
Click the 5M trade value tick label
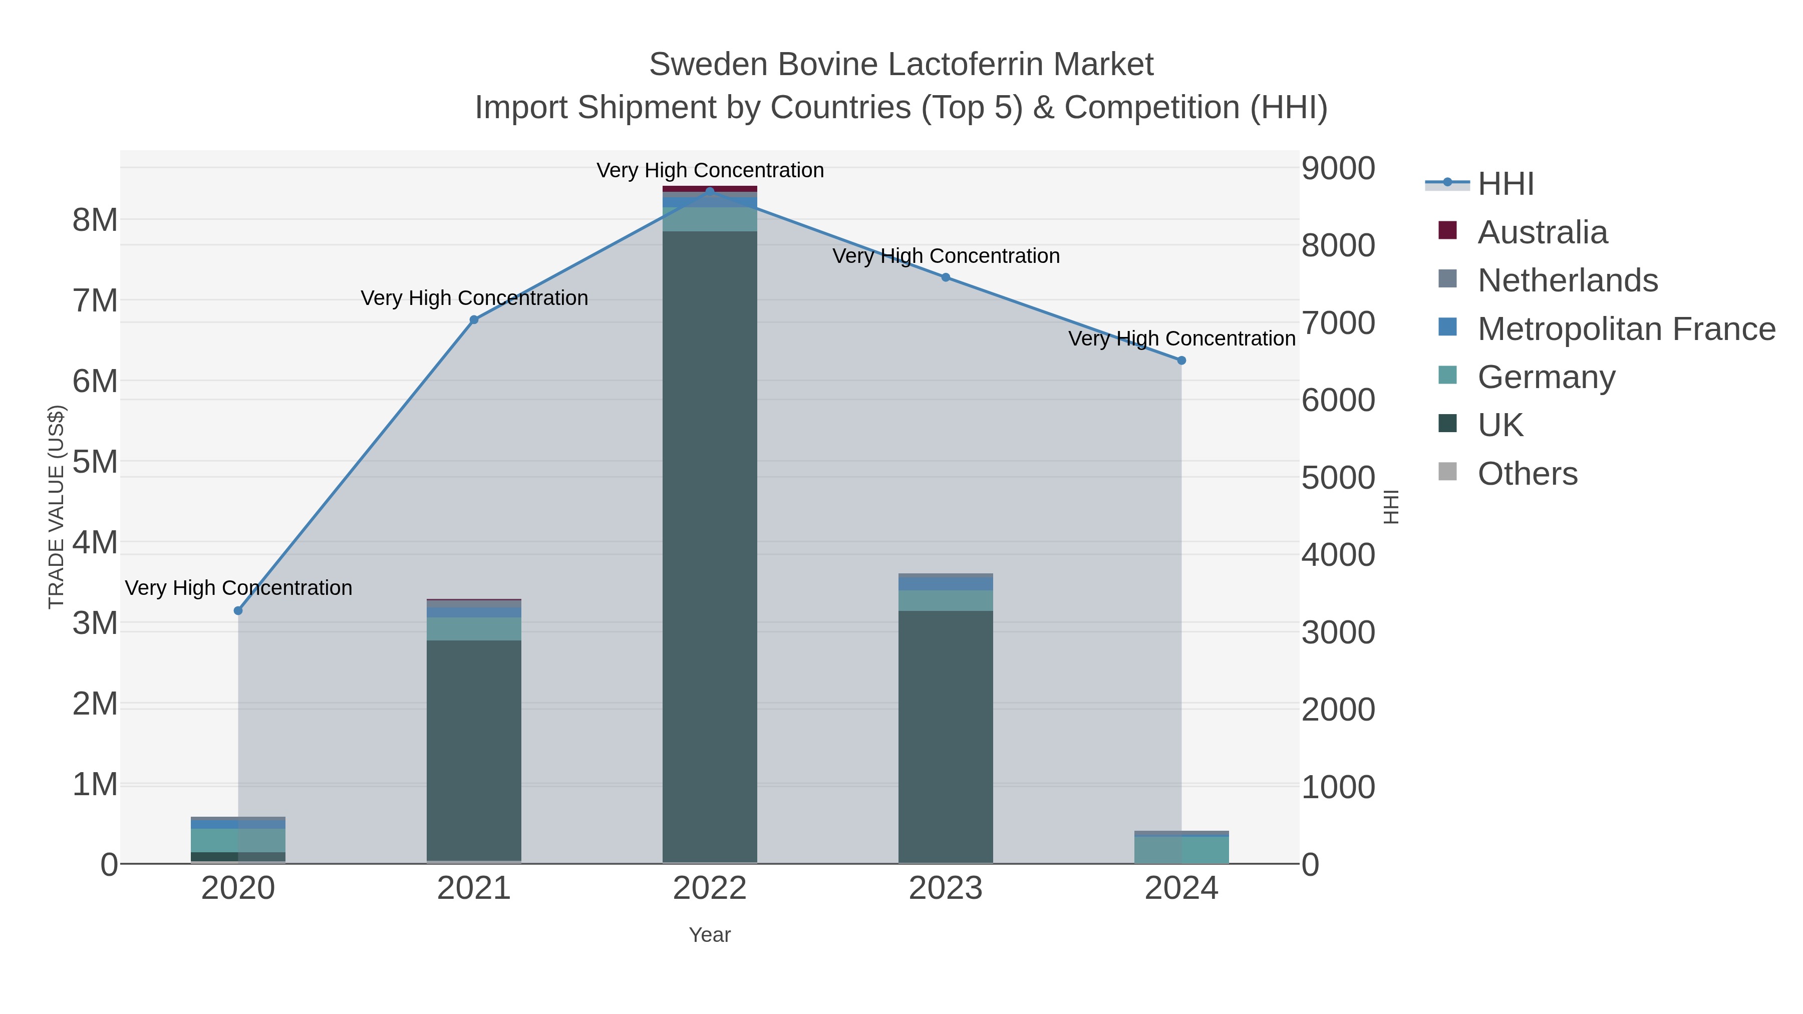(x=95, y=462)
